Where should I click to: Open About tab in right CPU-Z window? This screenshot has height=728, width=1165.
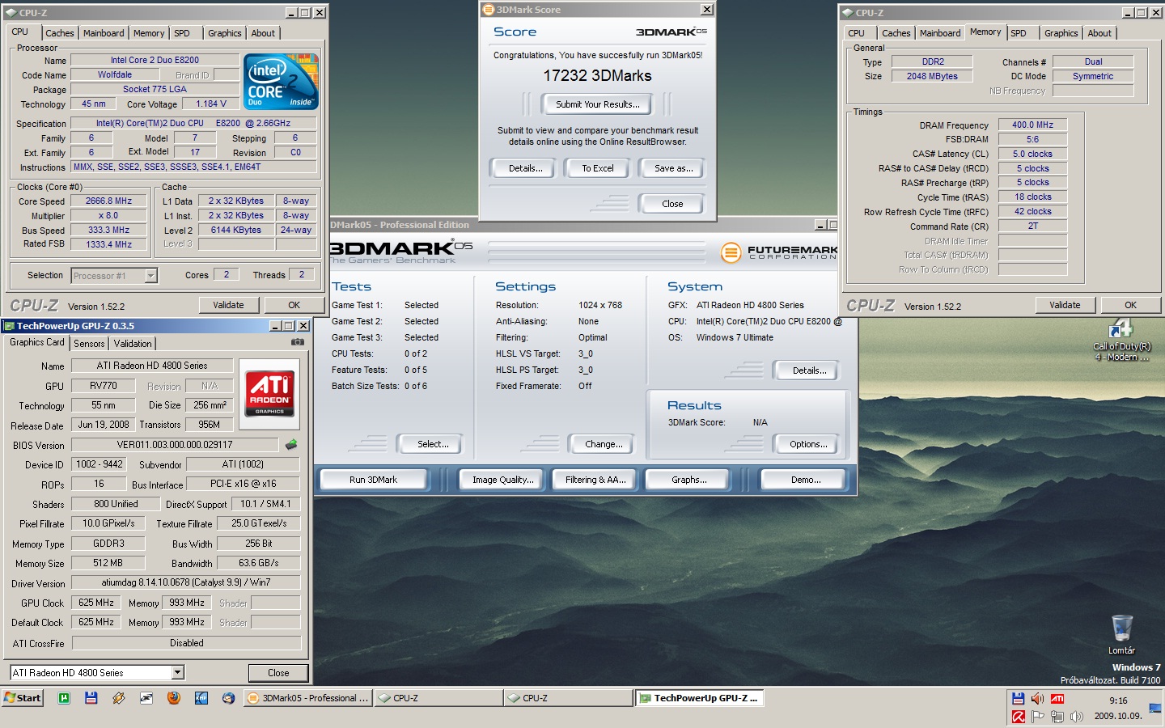click(x=1099, y=33)
